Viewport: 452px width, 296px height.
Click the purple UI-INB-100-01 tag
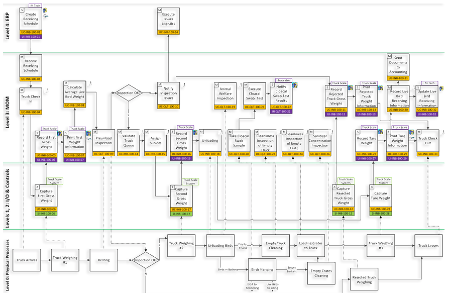pos(31,36)
